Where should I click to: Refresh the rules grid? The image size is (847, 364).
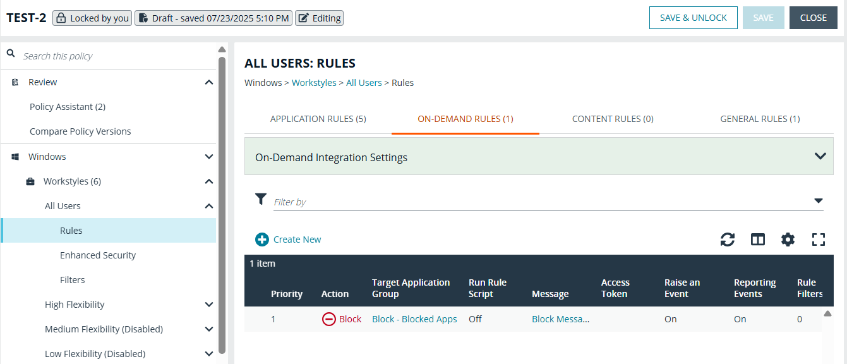728,240
